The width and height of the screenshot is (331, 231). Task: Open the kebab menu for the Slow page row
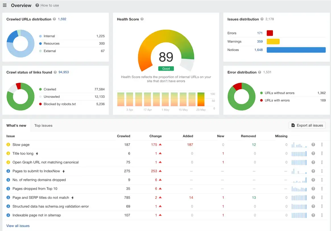click(322, 145)
